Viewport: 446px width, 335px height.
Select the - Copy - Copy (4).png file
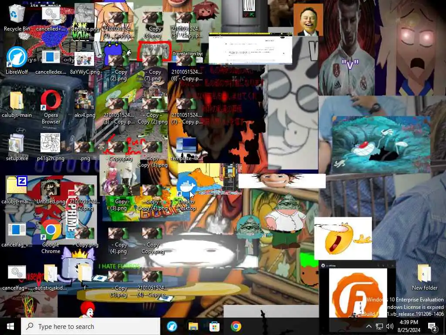pos(152,198)
